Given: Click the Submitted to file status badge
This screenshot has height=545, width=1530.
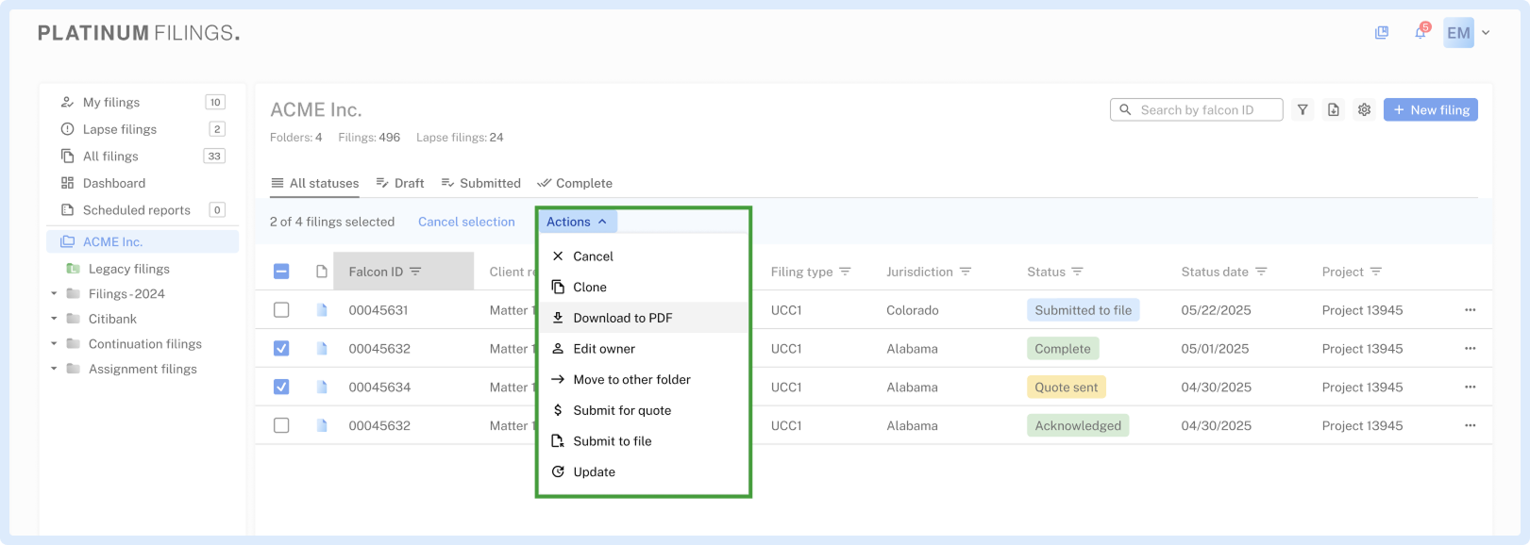Looking at the screenshot, I should pyautogui.click(x=1083, y=309).
